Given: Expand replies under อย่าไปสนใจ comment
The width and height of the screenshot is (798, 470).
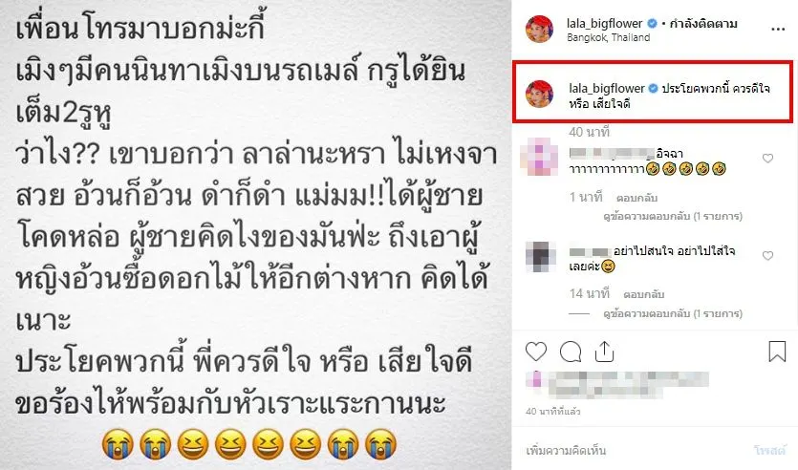Looking at the screenshot, I should [673, 313].
